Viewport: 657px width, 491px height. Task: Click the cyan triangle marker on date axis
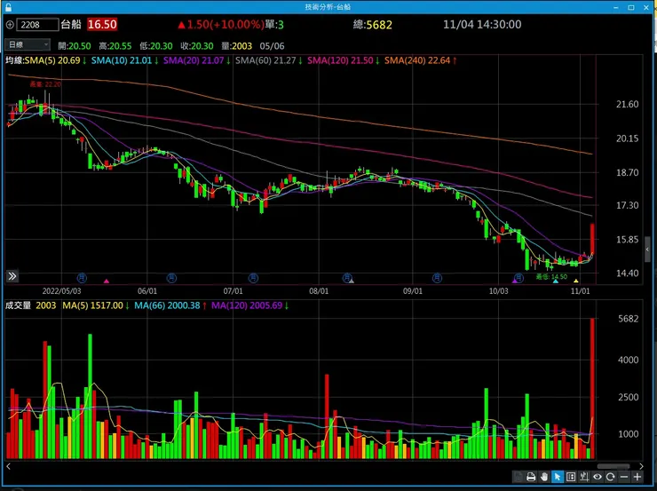tap(556, 281)
